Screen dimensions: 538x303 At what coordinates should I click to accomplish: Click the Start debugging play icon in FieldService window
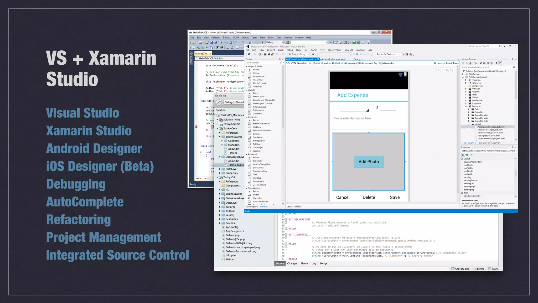click(x=290, y=54)
